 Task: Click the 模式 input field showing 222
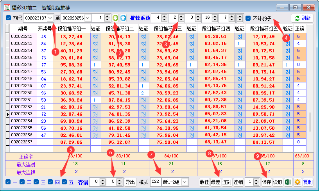[x=155, y=182]
